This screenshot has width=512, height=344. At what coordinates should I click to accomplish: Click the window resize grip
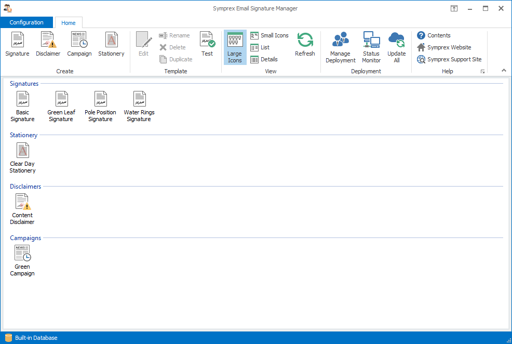coord(508,340)
